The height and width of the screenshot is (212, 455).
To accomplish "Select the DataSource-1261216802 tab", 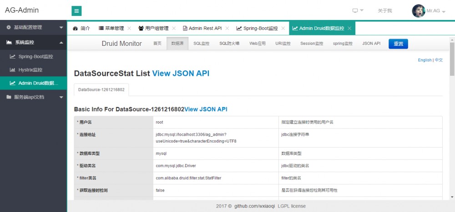I will coord(101,90).
